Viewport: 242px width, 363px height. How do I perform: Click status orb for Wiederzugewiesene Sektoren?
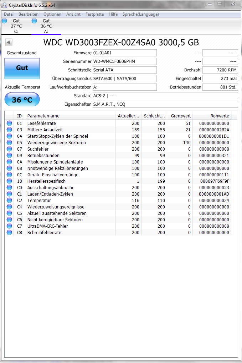point(9,143)
